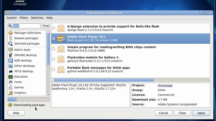Click the GNOME desktop foot icon
The image size is (216, 121).
pyautogui.click(x=10, y=55)
